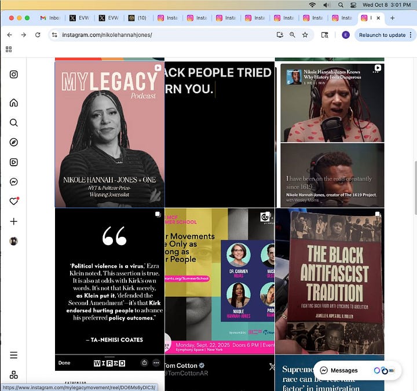Open Chrome profile avatar E

coord(346,35)
